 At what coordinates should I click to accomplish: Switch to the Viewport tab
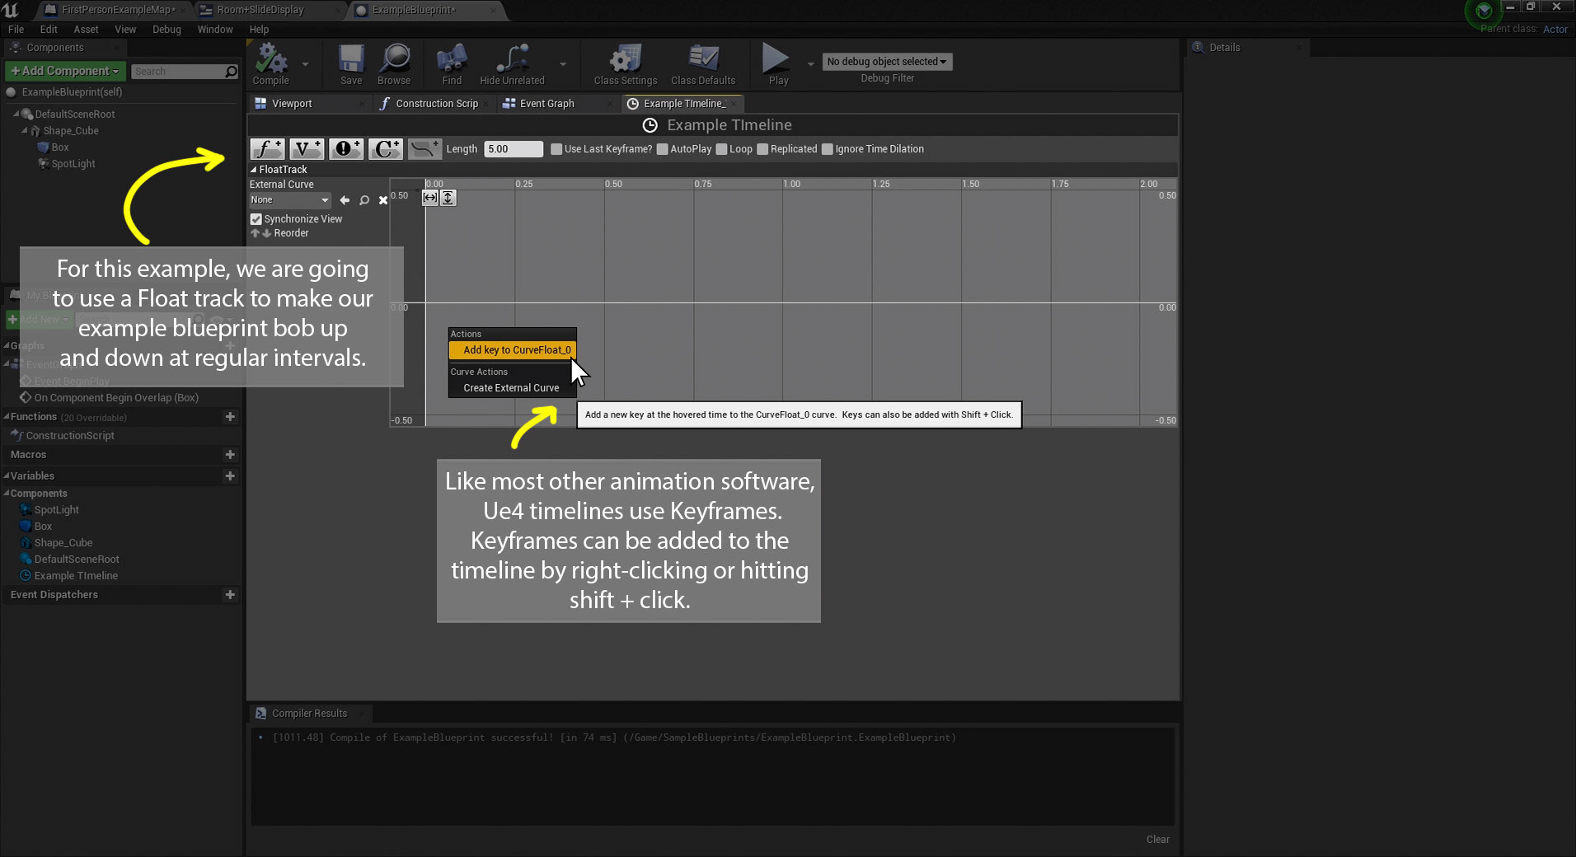pyautogui.click(x=292, y=104)
